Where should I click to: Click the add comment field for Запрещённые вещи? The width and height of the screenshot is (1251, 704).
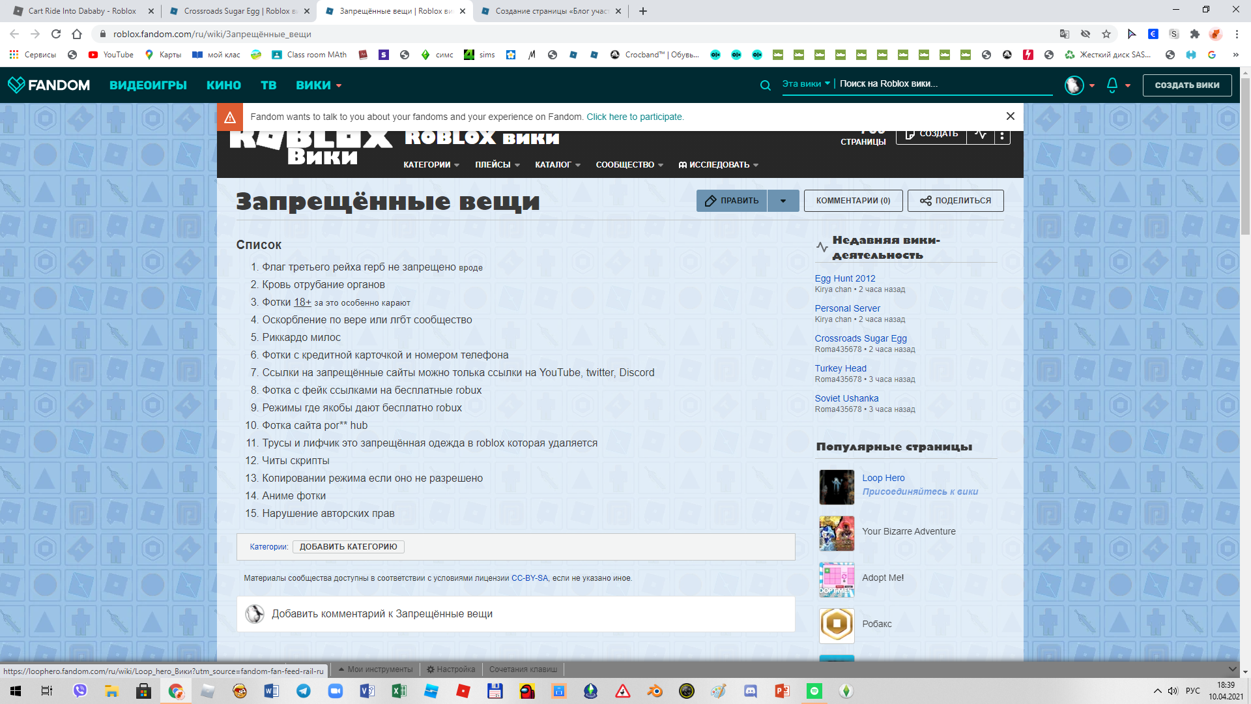point(516,614)
